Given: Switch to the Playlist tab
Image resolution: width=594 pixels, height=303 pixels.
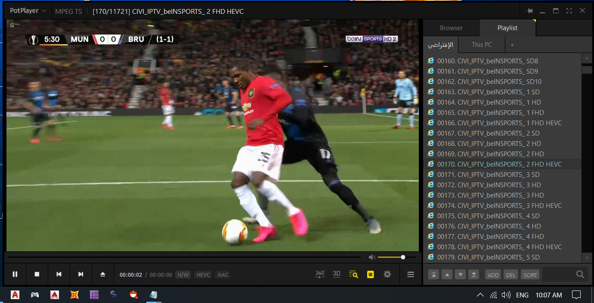Looking at the screenshot, I should tap(507, 28).
